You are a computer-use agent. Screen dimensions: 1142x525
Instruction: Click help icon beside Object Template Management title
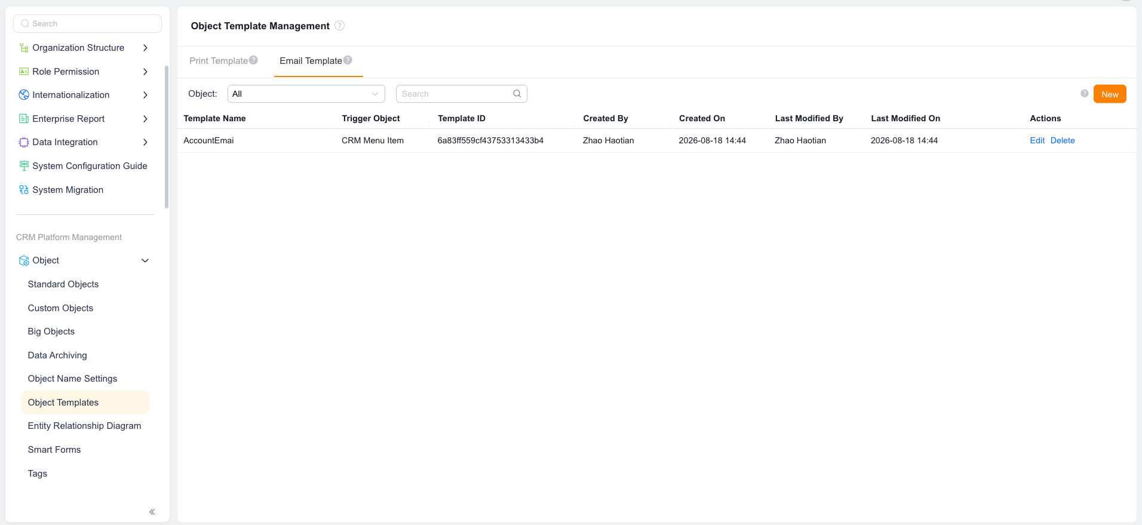[339, 26]
